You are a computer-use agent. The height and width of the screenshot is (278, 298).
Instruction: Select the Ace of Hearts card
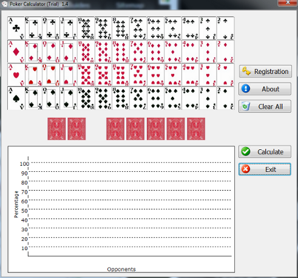[x=16, y=75]
